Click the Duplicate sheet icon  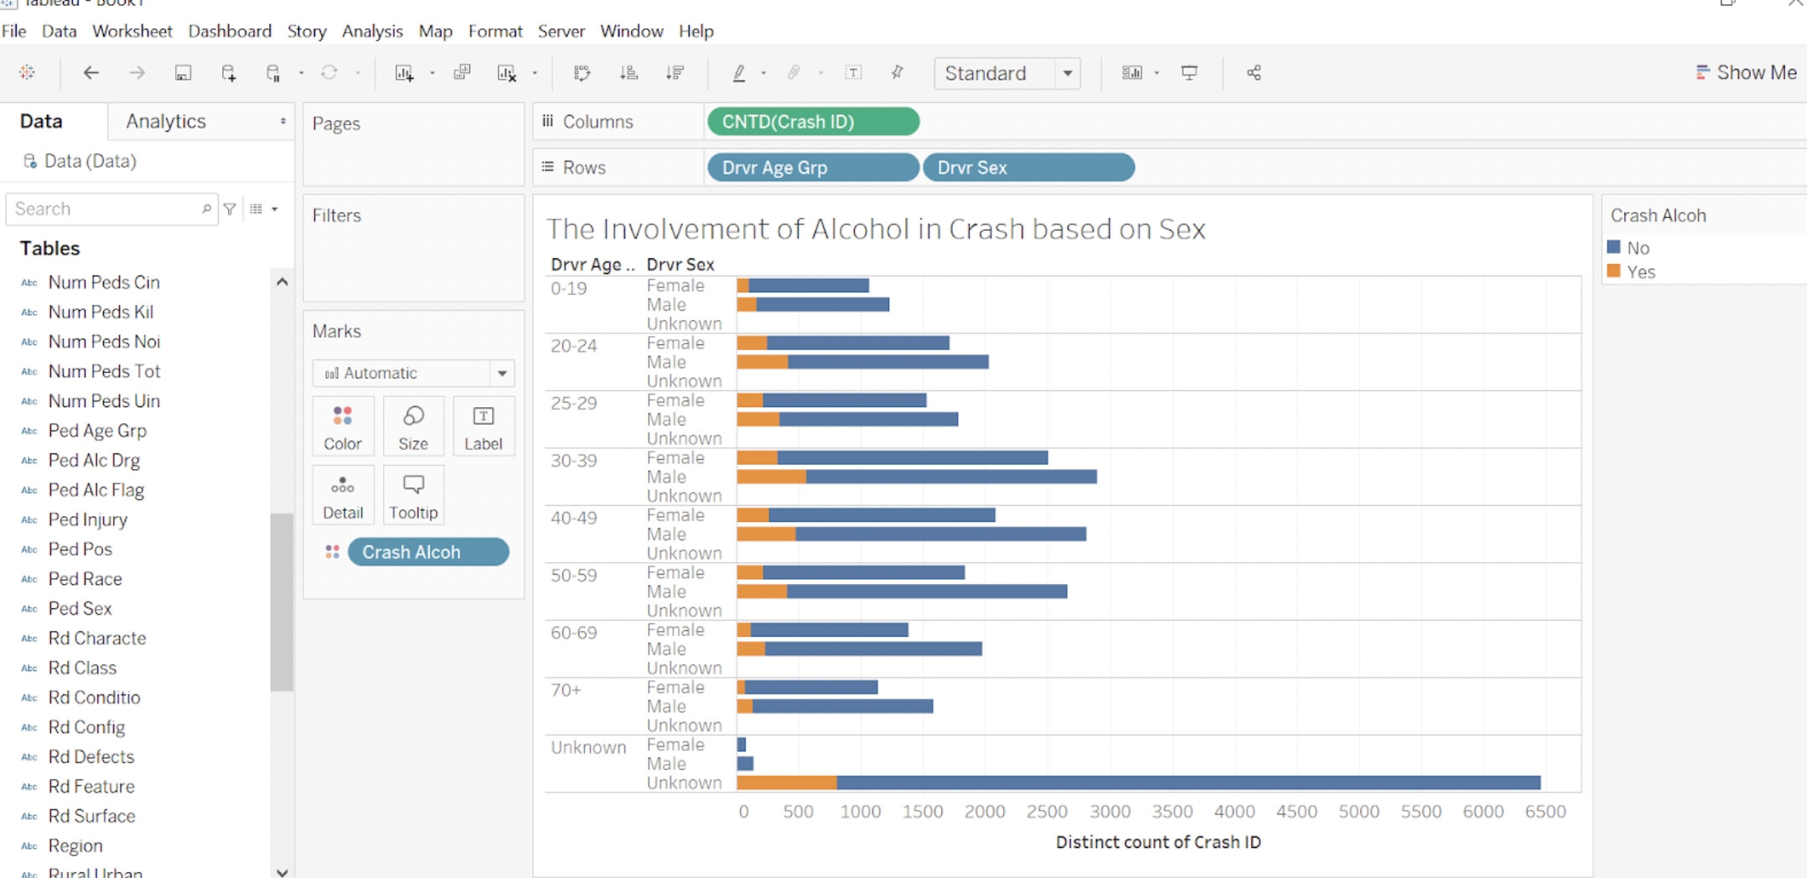462,73
